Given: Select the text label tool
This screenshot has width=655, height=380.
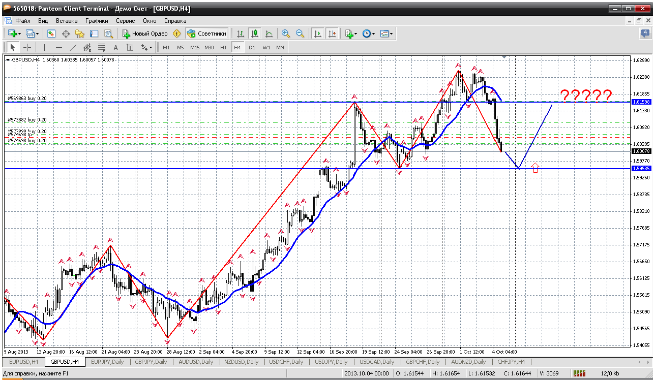Looking at the screenshot, I should 115,47.
